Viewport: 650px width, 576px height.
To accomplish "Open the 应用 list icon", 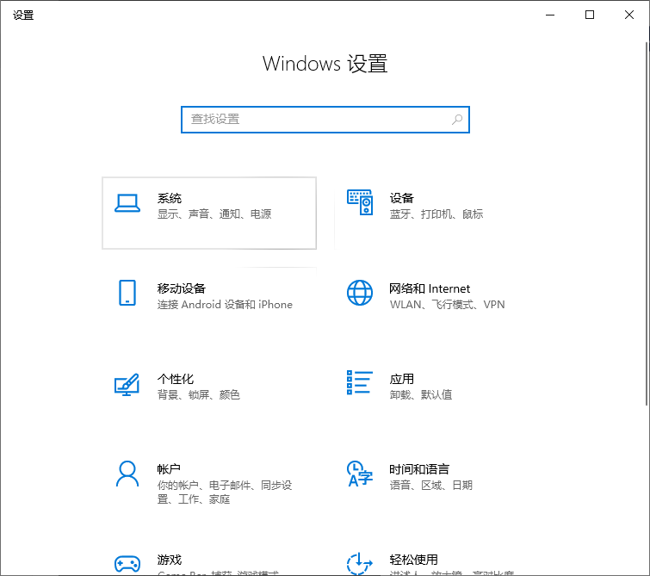I will point(360,383).
